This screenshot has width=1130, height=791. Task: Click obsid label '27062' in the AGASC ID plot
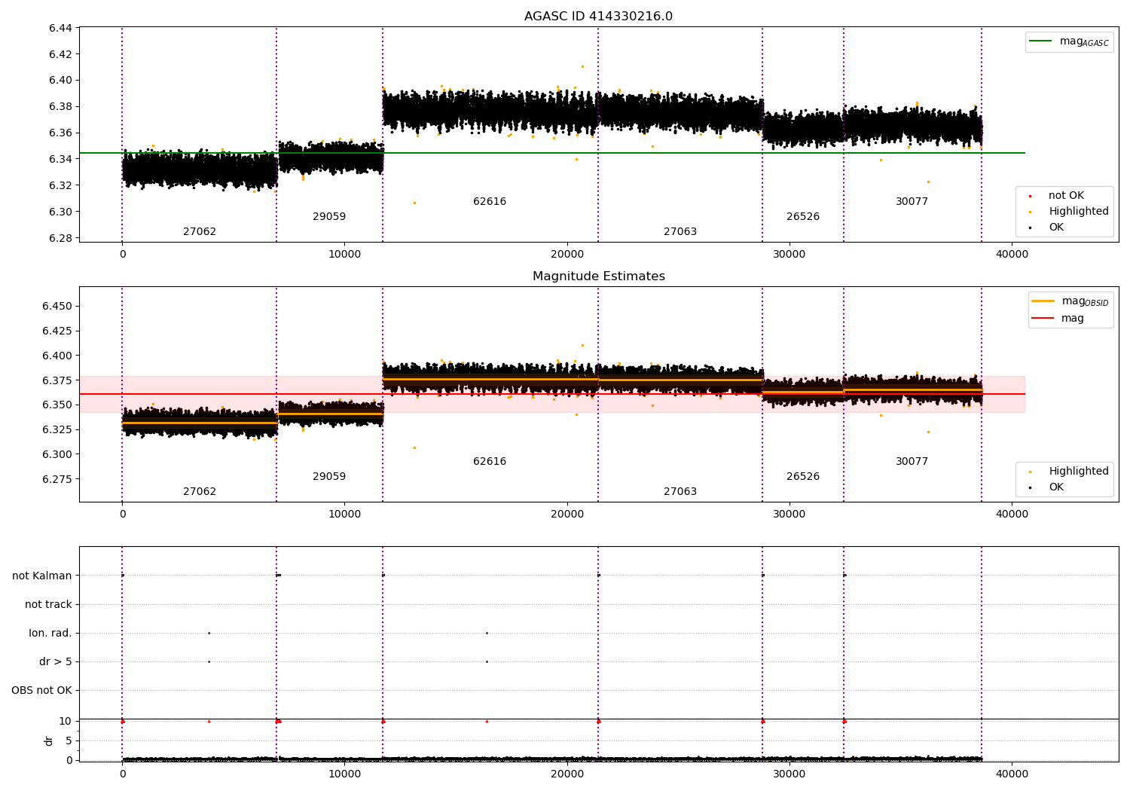[x=200, y=232]
